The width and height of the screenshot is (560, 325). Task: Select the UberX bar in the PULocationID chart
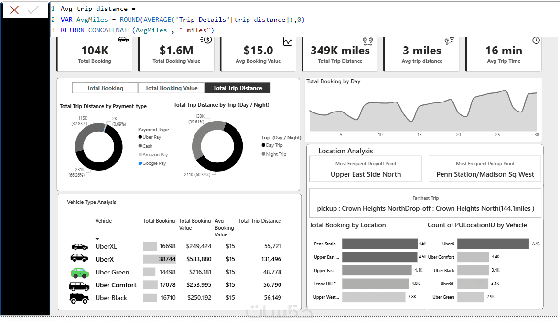click(x=493, y=244)
